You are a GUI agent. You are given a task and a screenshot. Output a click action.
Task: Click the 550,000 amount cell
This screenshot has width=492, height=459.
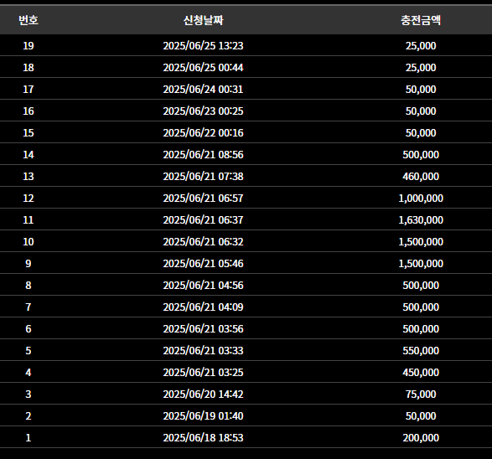[x=421, y=350]
